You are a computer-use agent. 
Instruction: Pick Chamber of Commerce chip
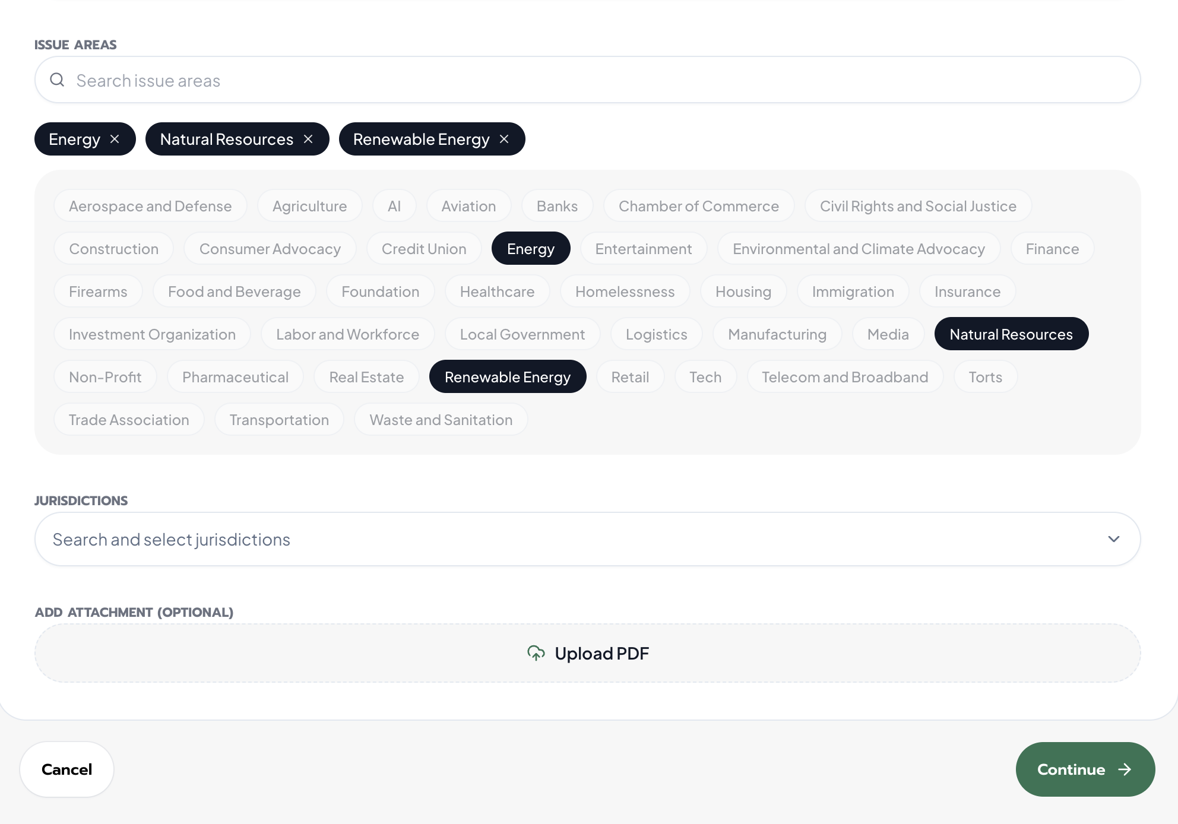coord(699,205)
